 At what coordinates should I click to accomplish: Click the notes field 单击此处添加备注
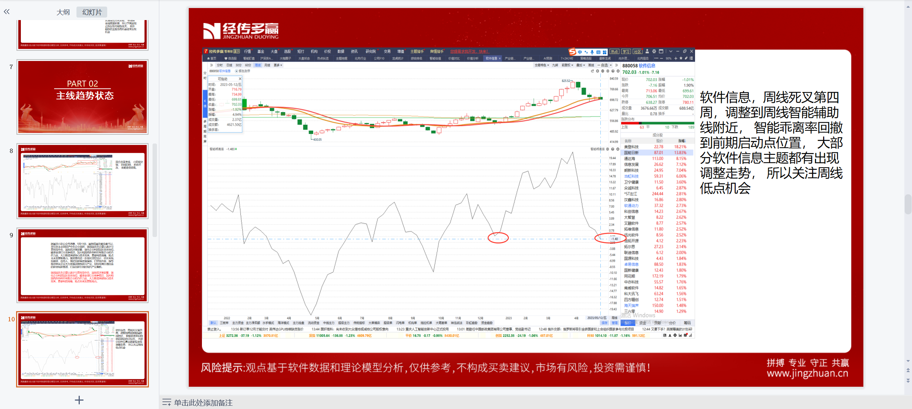(203, 402)
